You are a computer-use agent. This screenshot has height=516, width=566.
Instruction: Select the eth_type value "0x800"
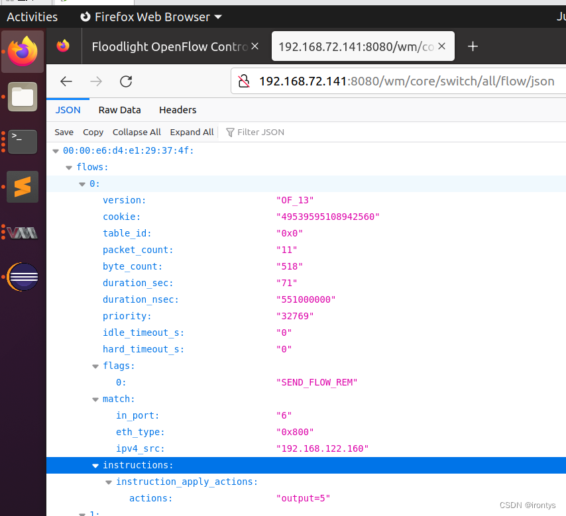(295, 433)
